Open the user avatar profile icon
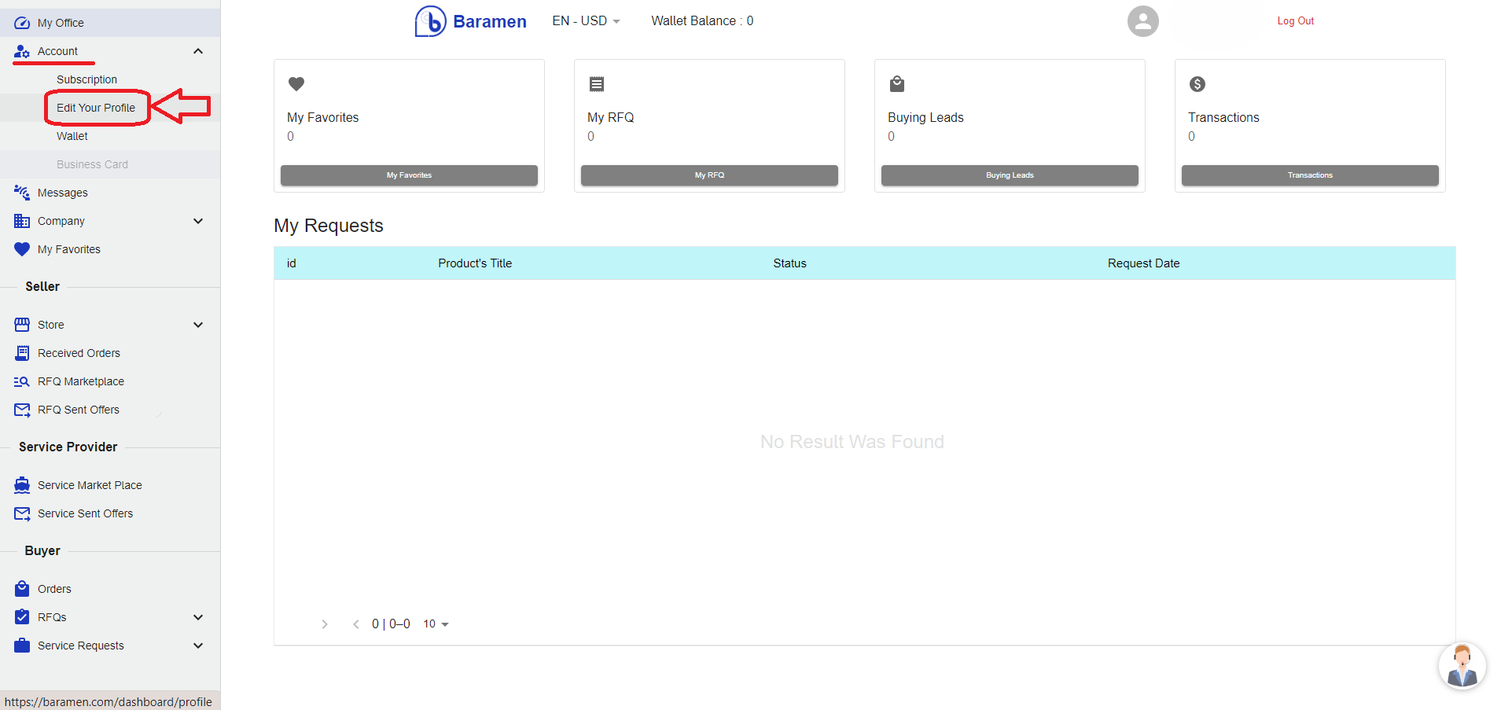Viewport: 1501px width, 710px height. coord(1143,21)
